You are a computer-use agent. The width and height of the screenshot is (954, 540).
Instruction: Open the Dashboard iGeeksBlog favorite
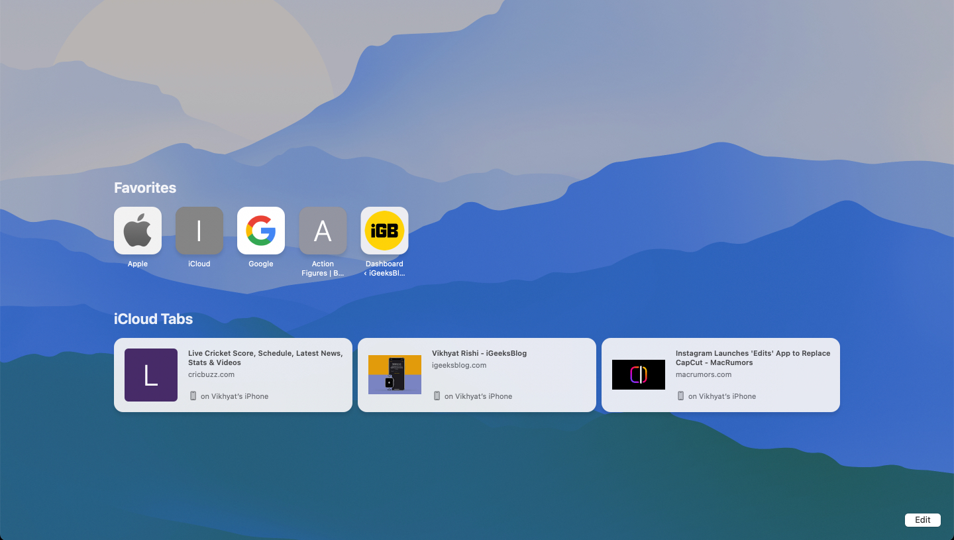(x=384, y=231)
